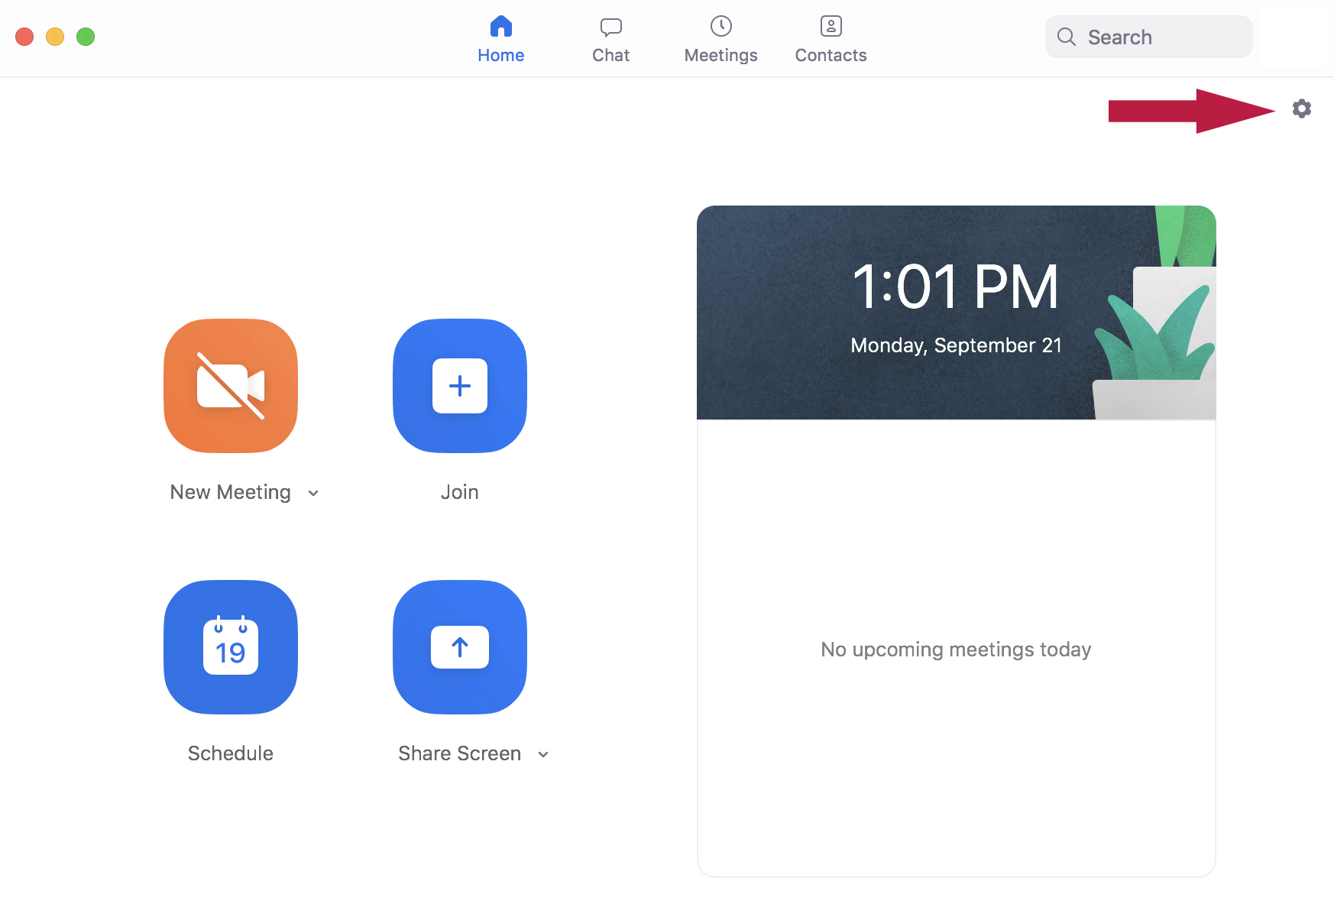Open the Chat speech bubble tab
The height and width of the screenshot is (920, 1334).
[x=610, y=38]
